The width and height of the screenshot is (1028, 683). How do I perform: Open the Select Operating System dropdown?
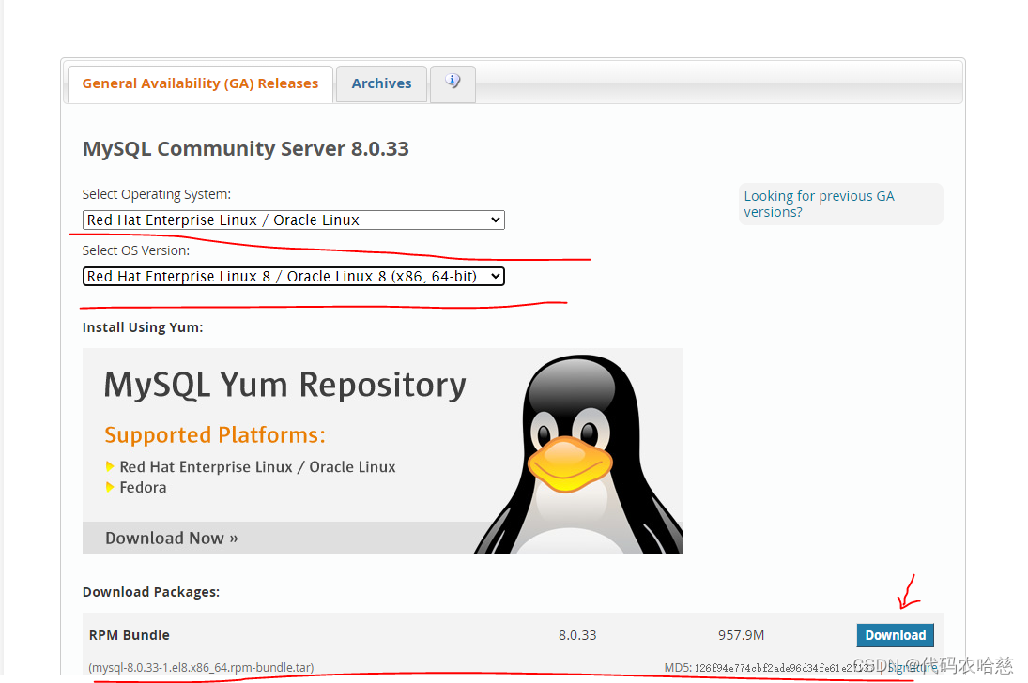[293, 220]
